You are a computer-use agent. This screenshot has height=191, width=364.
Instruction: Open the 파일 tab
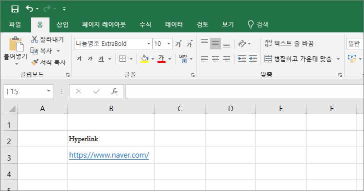click(15, 24)
